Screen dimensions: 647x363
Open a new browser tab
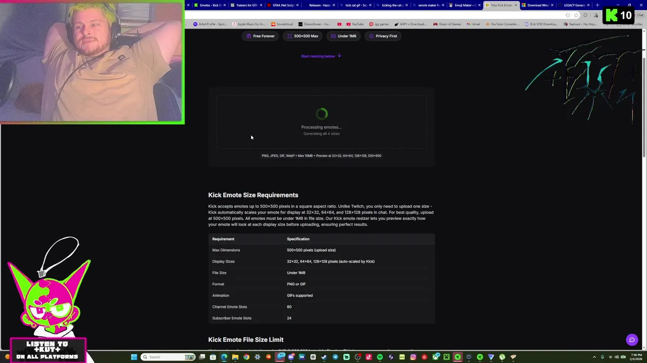(x=597, y=5)
